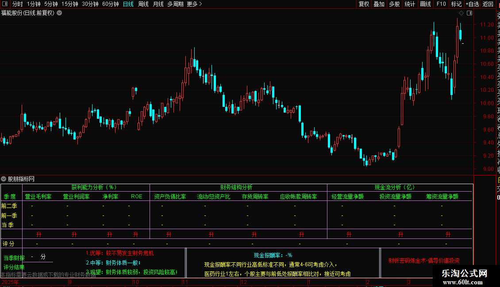Click the 12 month time axis marker
Viewport: 500px width, 287px height.
pos(244,282)
